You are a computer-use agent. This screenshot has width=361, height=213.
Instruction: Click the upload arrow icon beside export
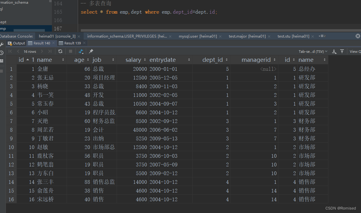coord(342,52)
